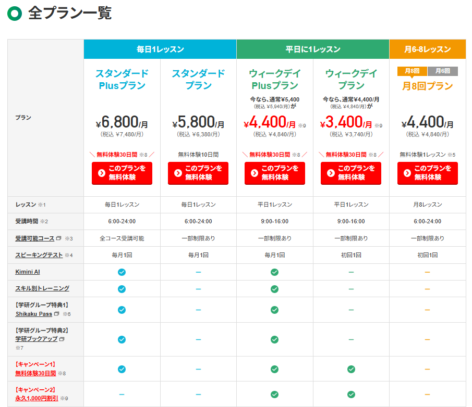Start the free trial for 月8回プラン
This screenshot has width=472, height=407.
[427, 173]
